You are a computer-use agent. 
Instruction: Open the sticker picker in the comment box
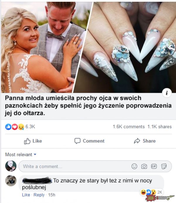(164, 166)
